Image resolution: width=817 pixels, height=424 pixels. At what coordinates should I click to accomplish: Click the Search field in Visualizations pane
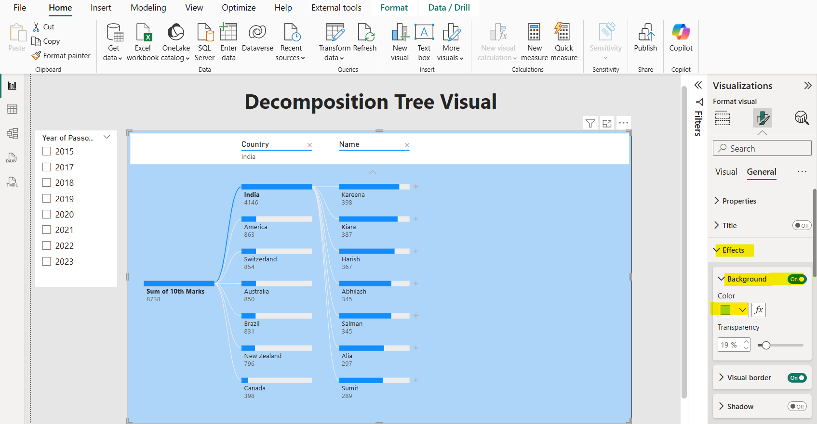point(766,149)
